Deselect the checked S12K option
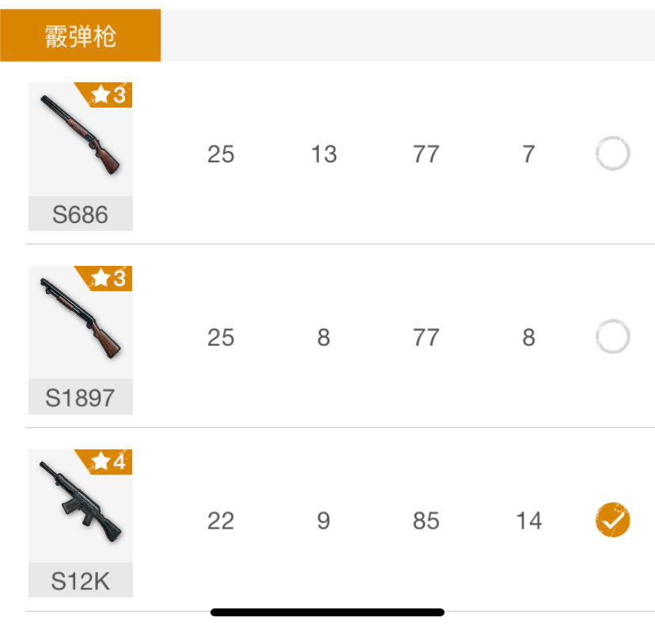655x629 pixels. (612, 521)
